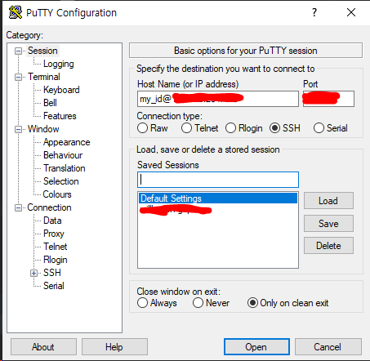370x361 pixels.
Task: Open the Serial category in tree
Action: coord(54,286)
